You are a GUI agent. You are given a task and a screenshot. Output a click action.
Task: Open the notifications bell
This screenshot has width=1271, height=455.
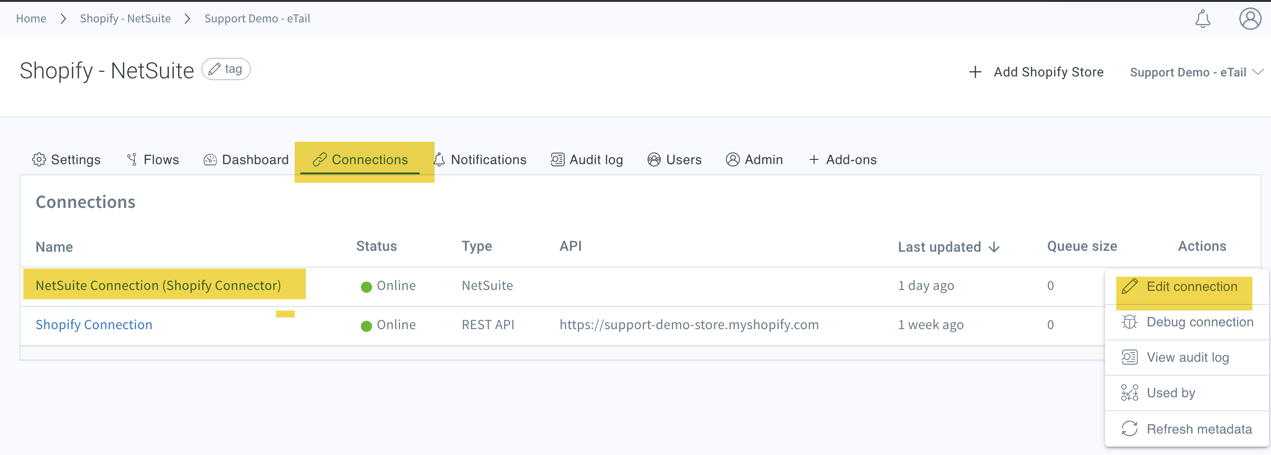[1203, 19]
